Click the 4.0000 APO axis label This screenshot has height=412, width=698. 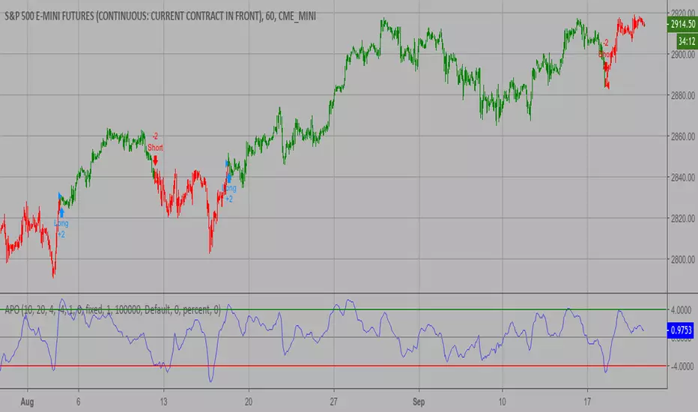(x=682, y=309)
